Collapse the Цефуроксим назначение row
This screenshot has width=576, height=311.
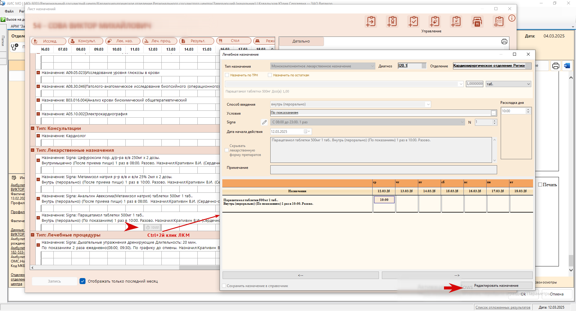click(x=38, y=160)
